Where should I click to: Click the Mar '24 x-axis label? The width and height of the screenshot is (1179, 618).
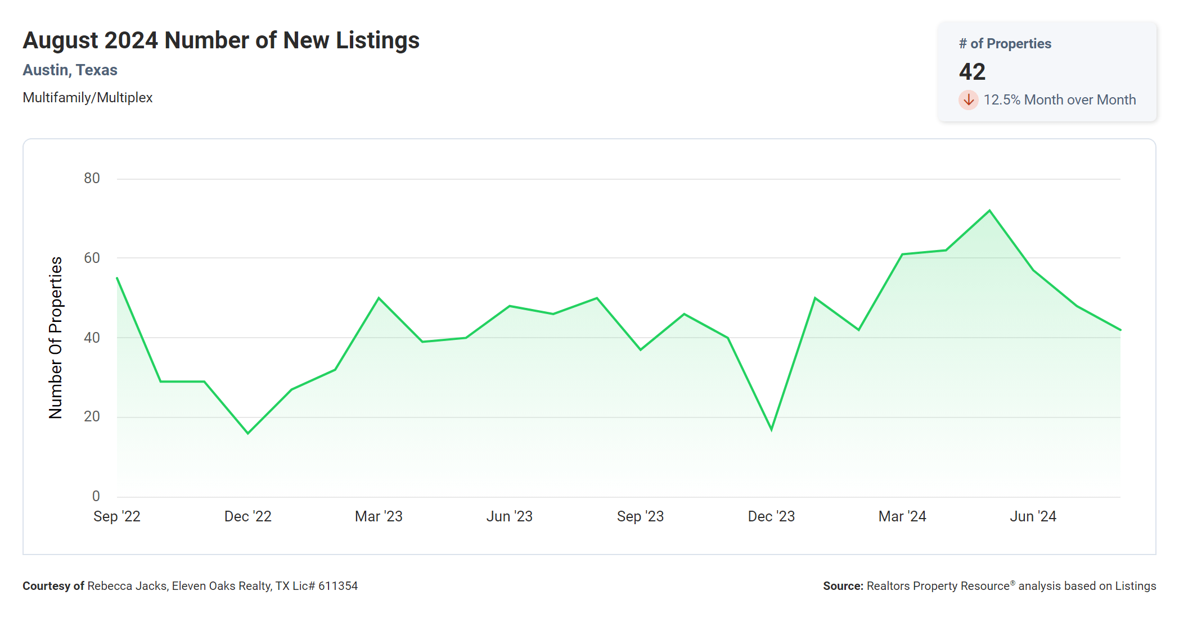902,516
